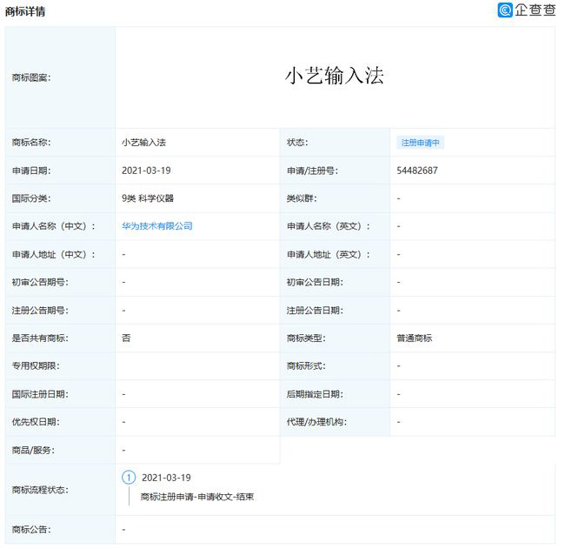Click the 申请人地址（英文） label
The image size is (565, 549).
(x=329, y=255)
